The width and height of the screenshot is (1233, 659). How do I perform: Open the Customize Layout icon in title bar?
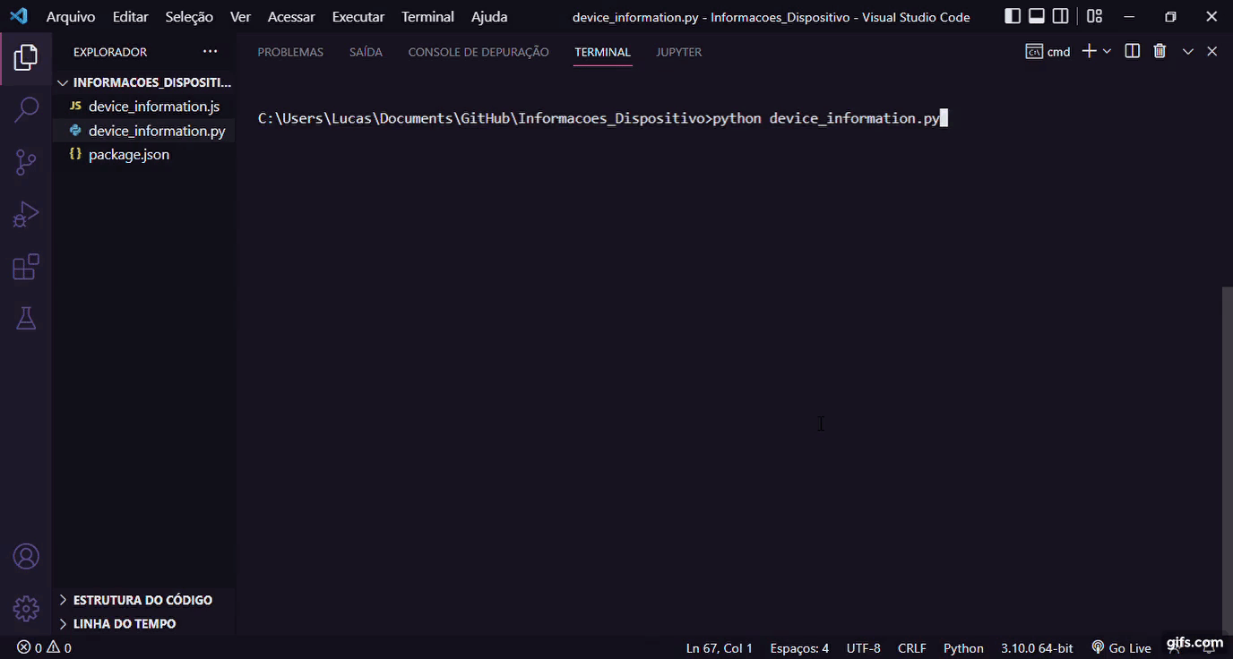[1094, 16]
